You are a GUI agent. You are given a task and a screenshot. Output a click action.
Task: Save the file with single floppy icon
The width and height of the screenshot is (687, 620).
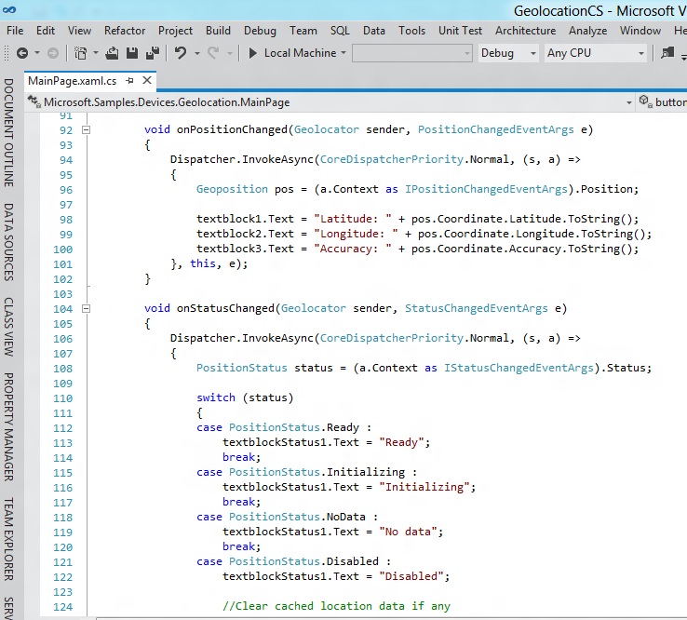click(132, 53)
